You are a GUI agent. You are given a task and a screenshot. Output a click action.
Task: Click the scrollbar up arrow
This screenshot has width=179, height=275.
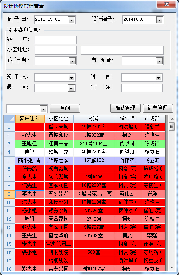(172, 119)
